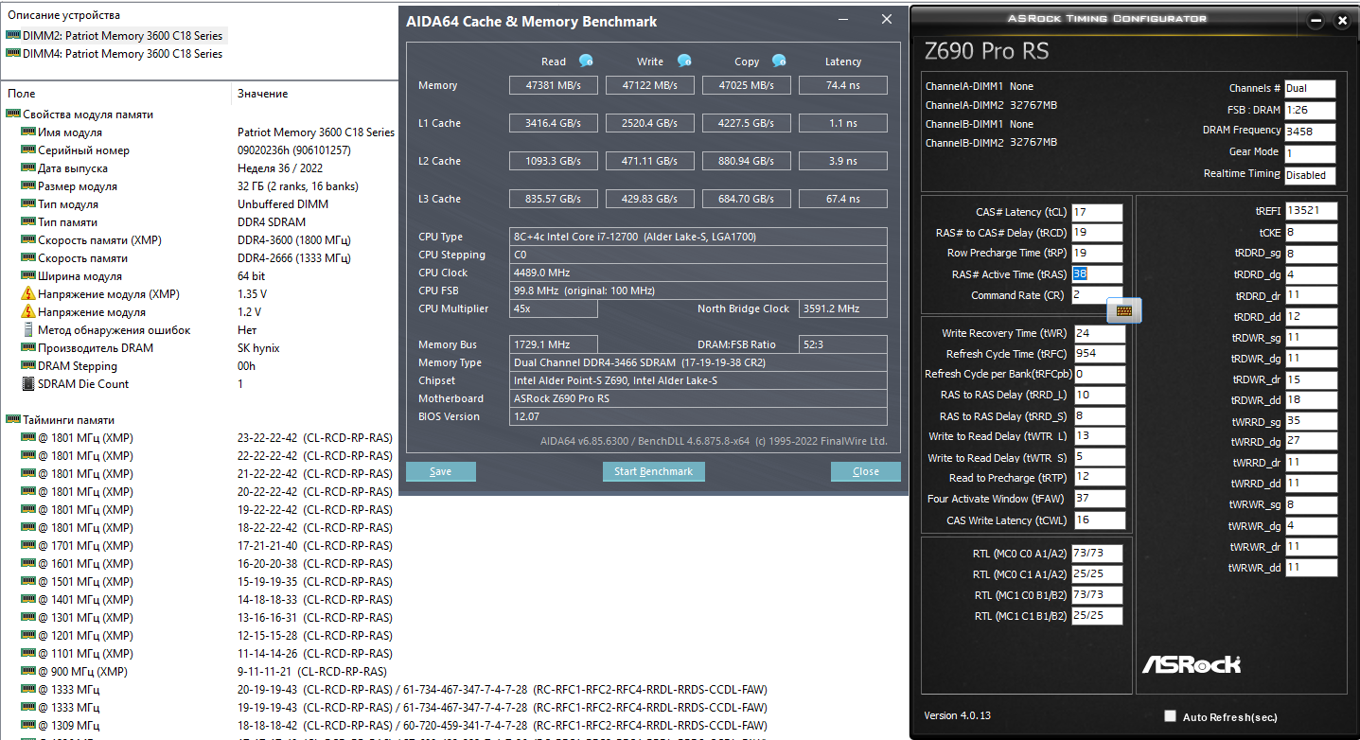The width and height of the screenshot is (1360, 740).
Task: Click the DRAM Frequency field
Action: pos(1310,132)
